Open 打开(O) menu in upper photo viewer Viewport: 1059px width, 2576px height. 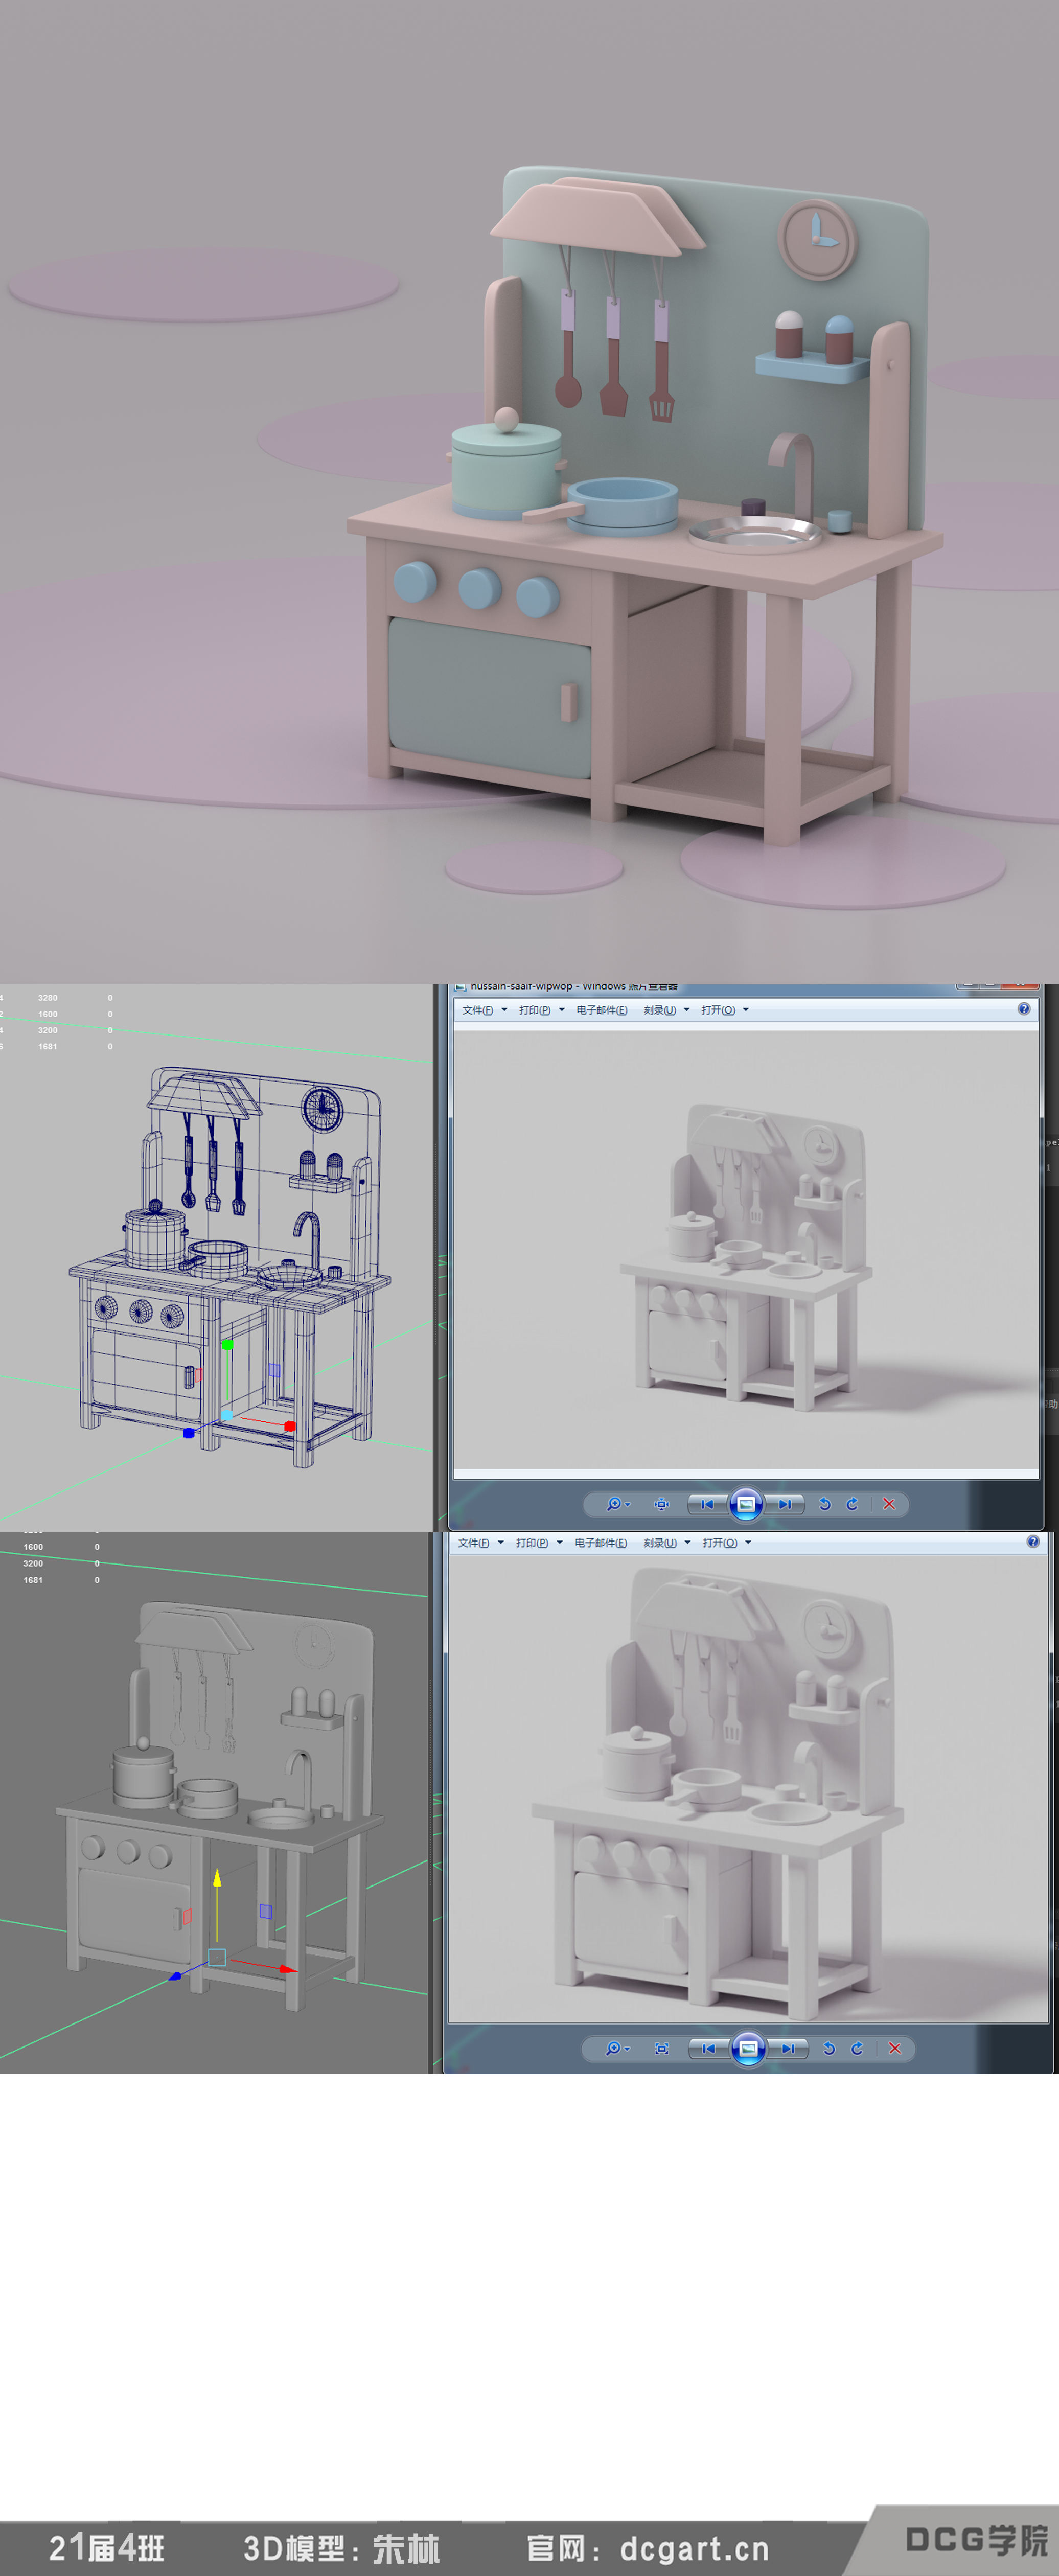click(x=725, y=1010)
